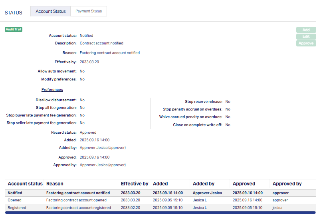Open the Audit Trail badge
Screen dimensions: 319x217
14,29
